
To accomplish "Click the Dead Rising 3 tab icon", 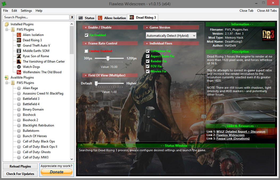I will point(132,17).
